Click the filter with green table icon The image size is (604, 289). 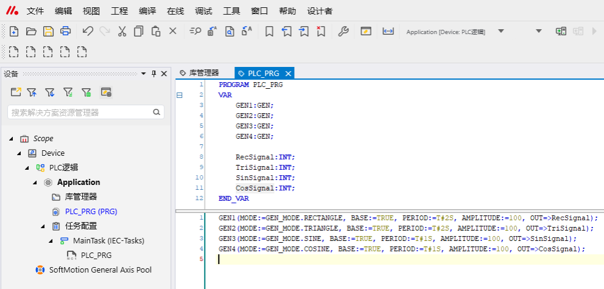coord(86,92)
